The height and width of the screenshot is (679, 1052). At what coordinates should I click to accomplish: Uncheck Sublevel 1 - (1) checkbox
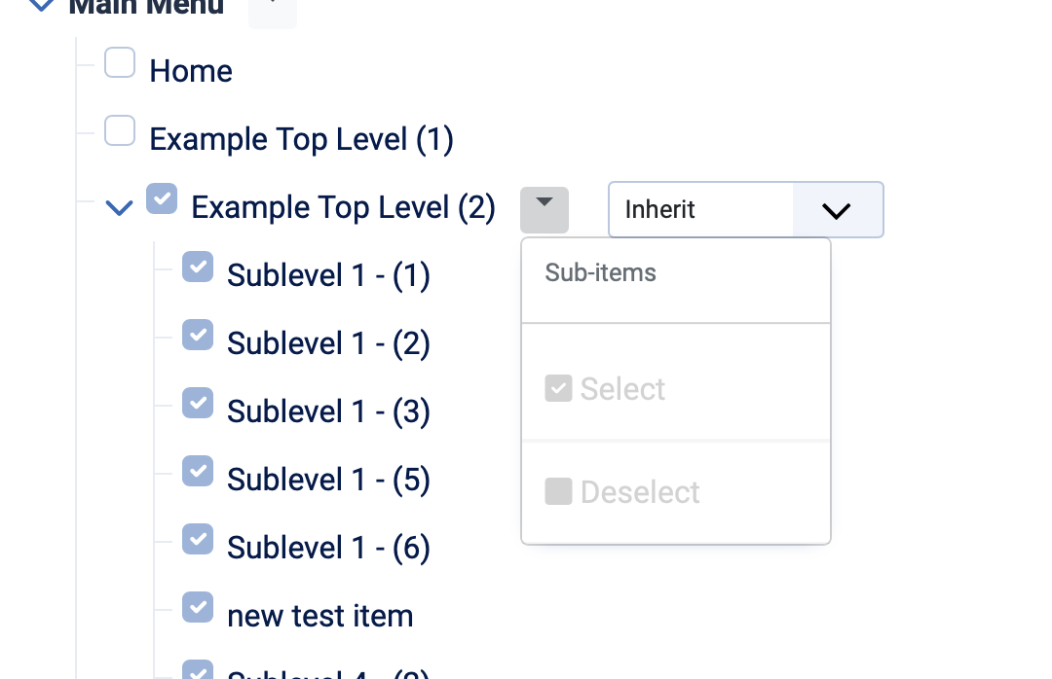point(198,268)
